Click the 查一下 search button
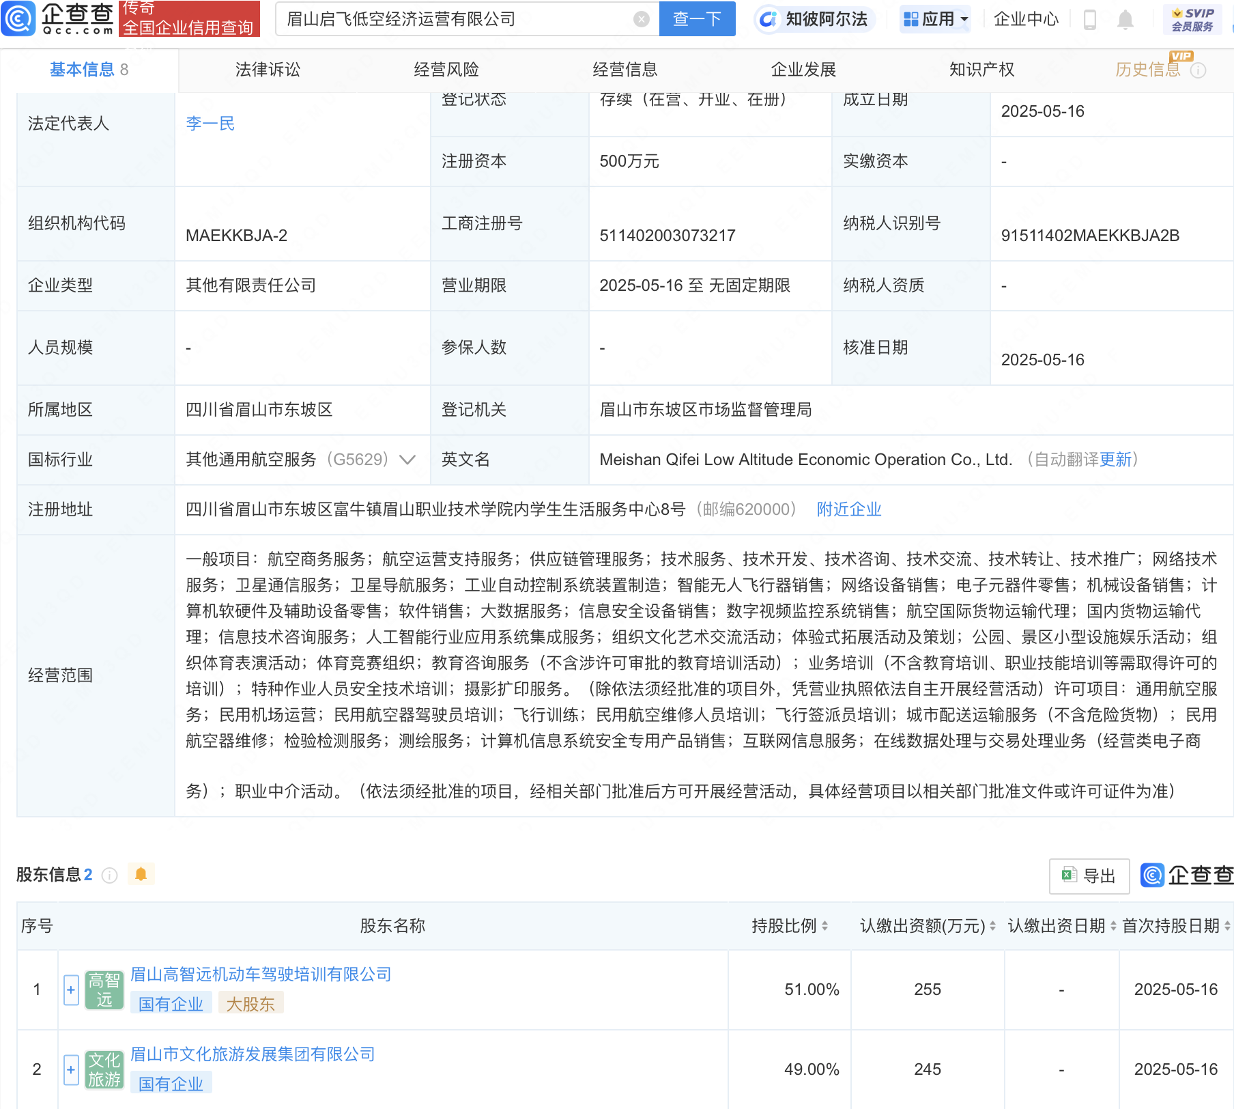The height and width of the screenshot is (1109, 1234). pos(697,19)
